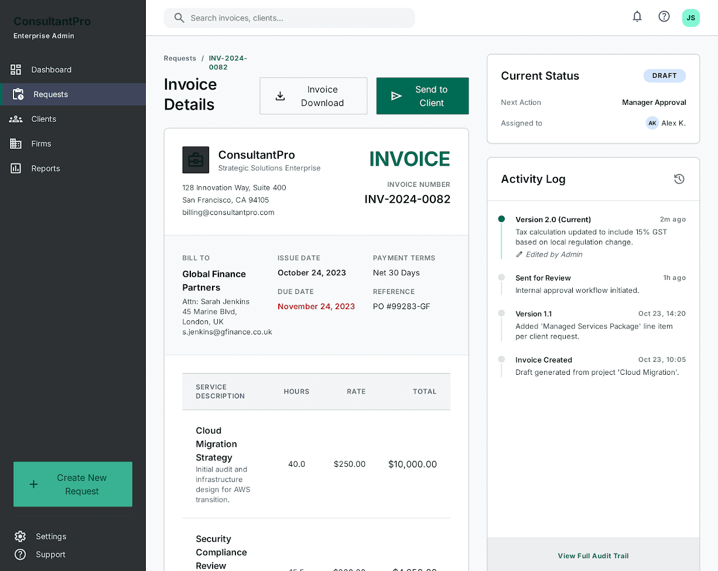This screenshot has width=718, height=571.
Task: Navigate to Reports
Action: [73, 169]
